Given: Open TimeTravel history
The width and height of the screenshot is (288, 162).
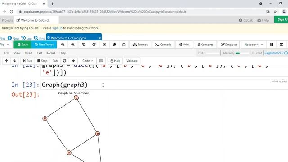Looking at the screenshot, I should pyautogui.click(x=44, y=45).
